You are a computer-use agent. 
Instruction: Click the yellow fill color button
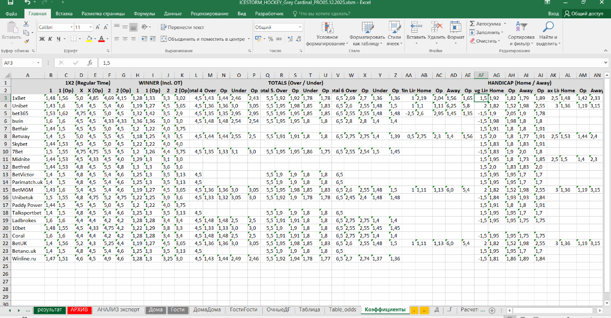[x=89, y=39]
